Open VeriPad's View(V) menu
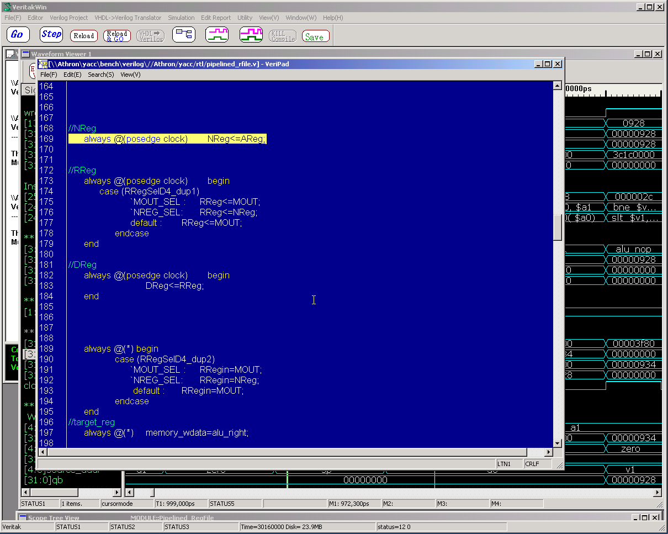The image size is (668, 534). [130, 75]
